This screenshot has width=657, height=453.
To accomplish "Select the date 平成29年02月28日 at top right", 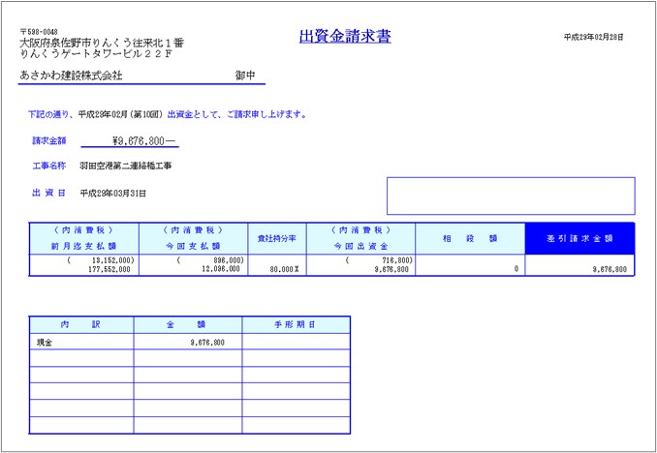I will (x=593, y=37).
